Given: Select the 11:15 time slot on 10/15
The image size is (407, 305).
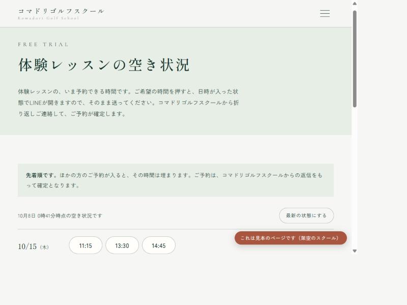Looking at the screenshot, I should coord(85,246).
